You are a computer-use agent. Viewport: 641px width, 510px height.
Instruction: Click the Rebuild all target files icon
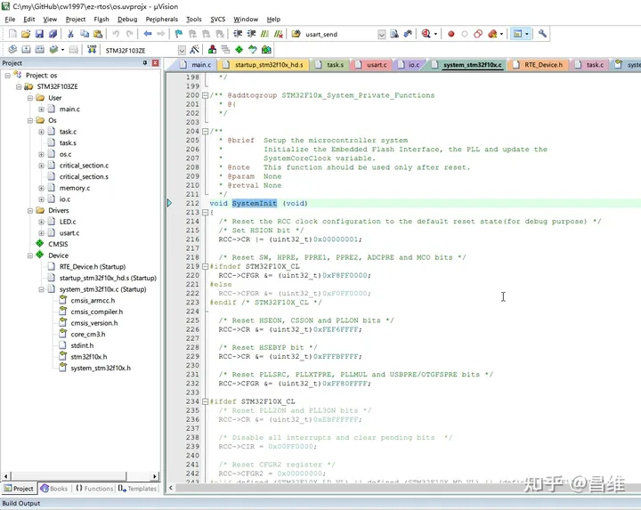point(40,50)
